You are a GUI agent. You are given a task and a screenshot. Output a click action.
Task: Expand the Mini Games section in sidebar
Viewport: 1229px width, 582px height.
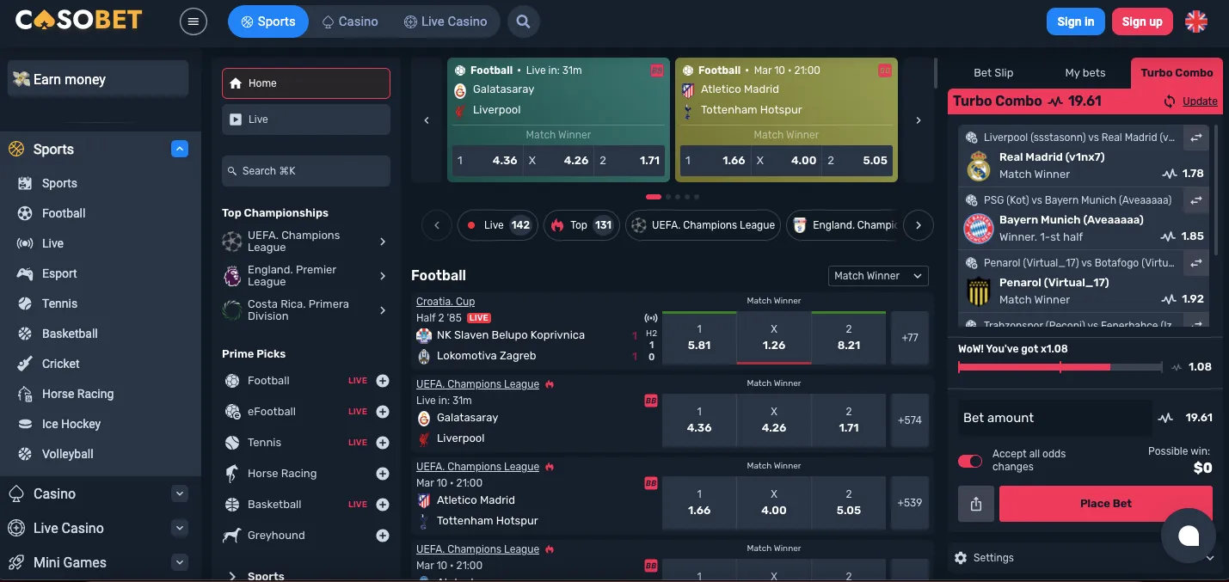(x=180, y=562)
